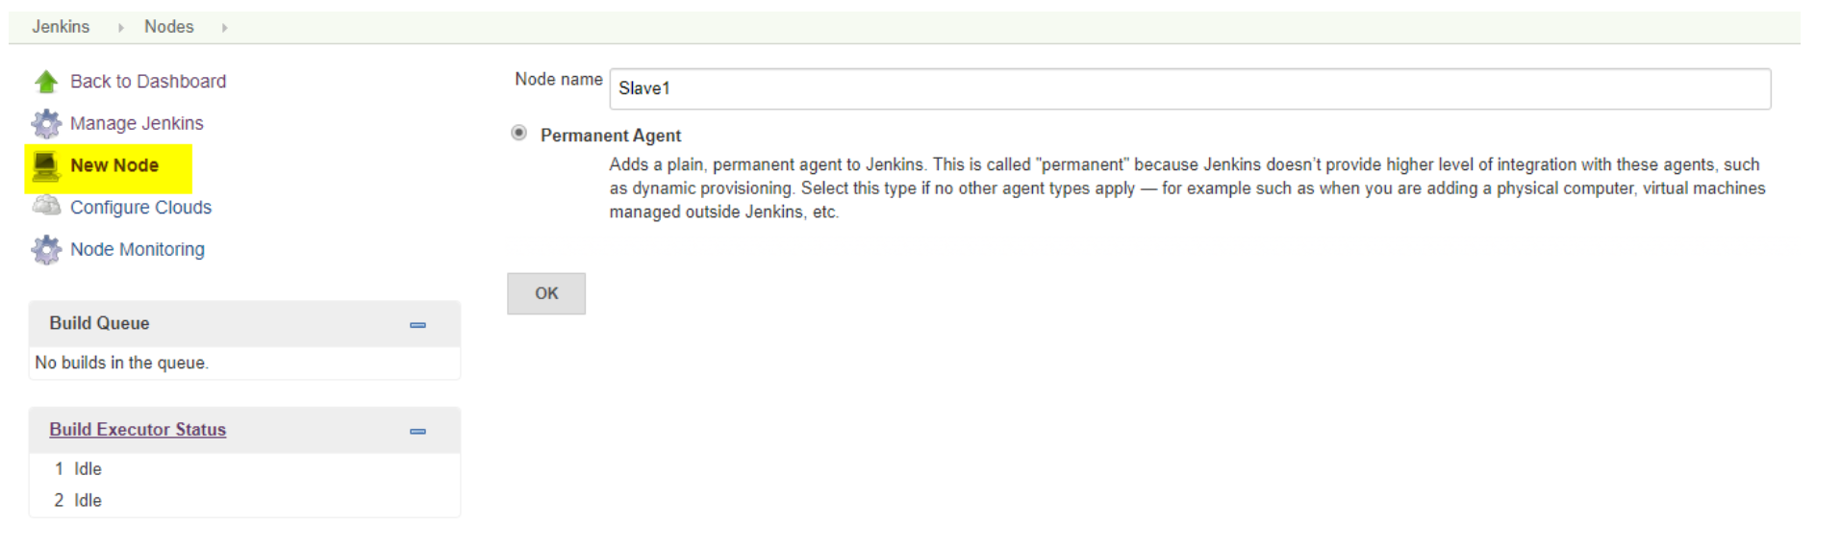
Task: Click the Permanent Agent label text
Action: point(611,136)
